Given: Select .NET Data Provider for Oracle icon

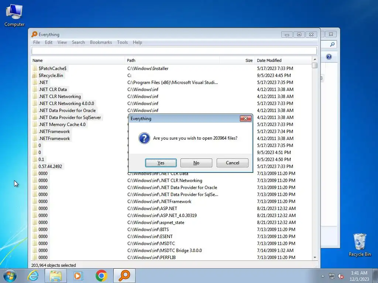Looking at the screenshot, I should click(x=35, y=111).
